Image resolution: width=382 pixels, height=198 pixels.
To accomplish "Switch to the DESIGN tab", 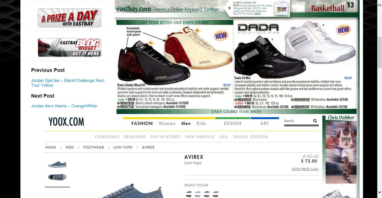I will click(x=232, y=124).
